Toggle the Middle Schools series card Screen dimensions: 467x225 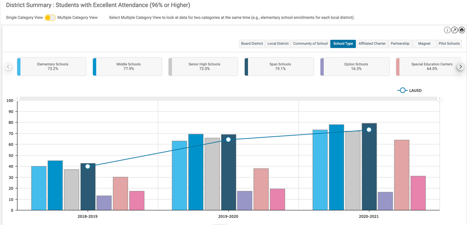pos(128,67)
